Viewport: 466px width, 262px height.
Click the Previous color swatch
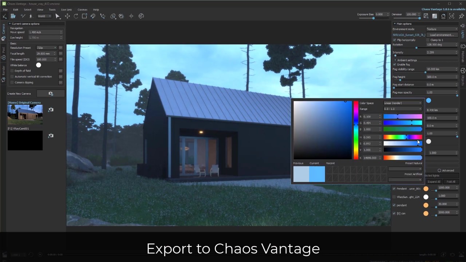(301, 174)
